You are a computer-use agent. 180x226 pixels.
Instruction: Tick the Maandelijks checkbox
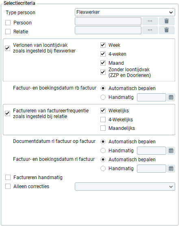pos(103,128)
